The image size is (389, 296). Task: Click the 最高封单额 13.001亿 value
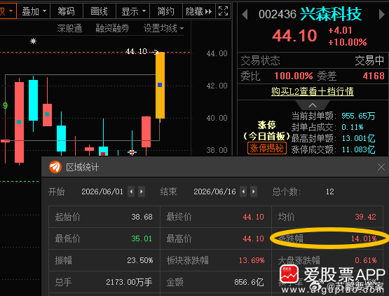click(x=358, y=138)
